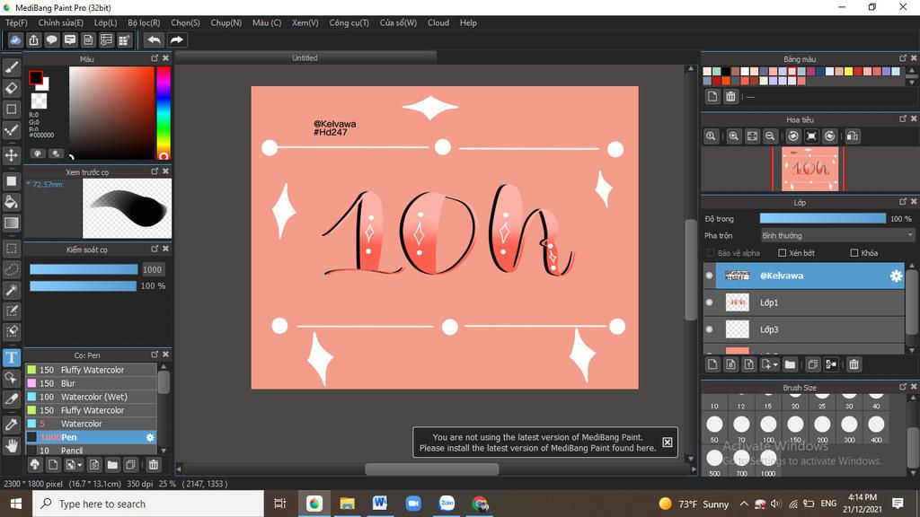Click the rainbow hue bar
Image resolution: width=920 pixels, height=517 pixels.
(164, 112)
